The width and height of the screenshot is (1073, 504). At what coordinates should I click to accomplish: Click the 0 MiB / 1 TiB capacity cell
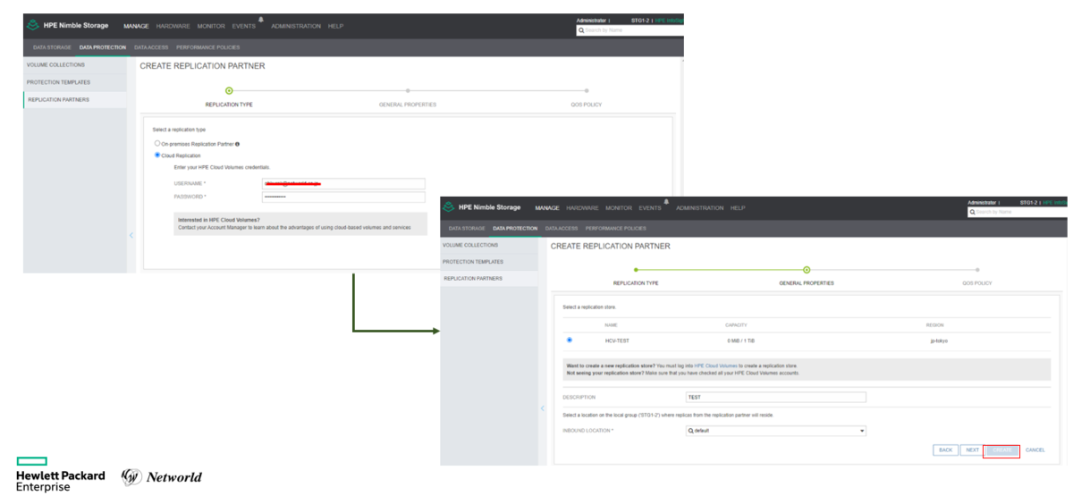click(741, 340)
